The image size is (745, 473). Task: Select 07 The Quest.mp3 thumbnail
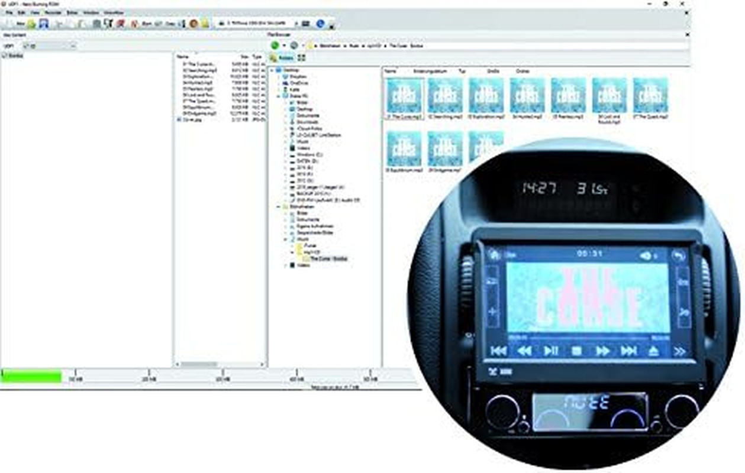[x=652, y=99]
